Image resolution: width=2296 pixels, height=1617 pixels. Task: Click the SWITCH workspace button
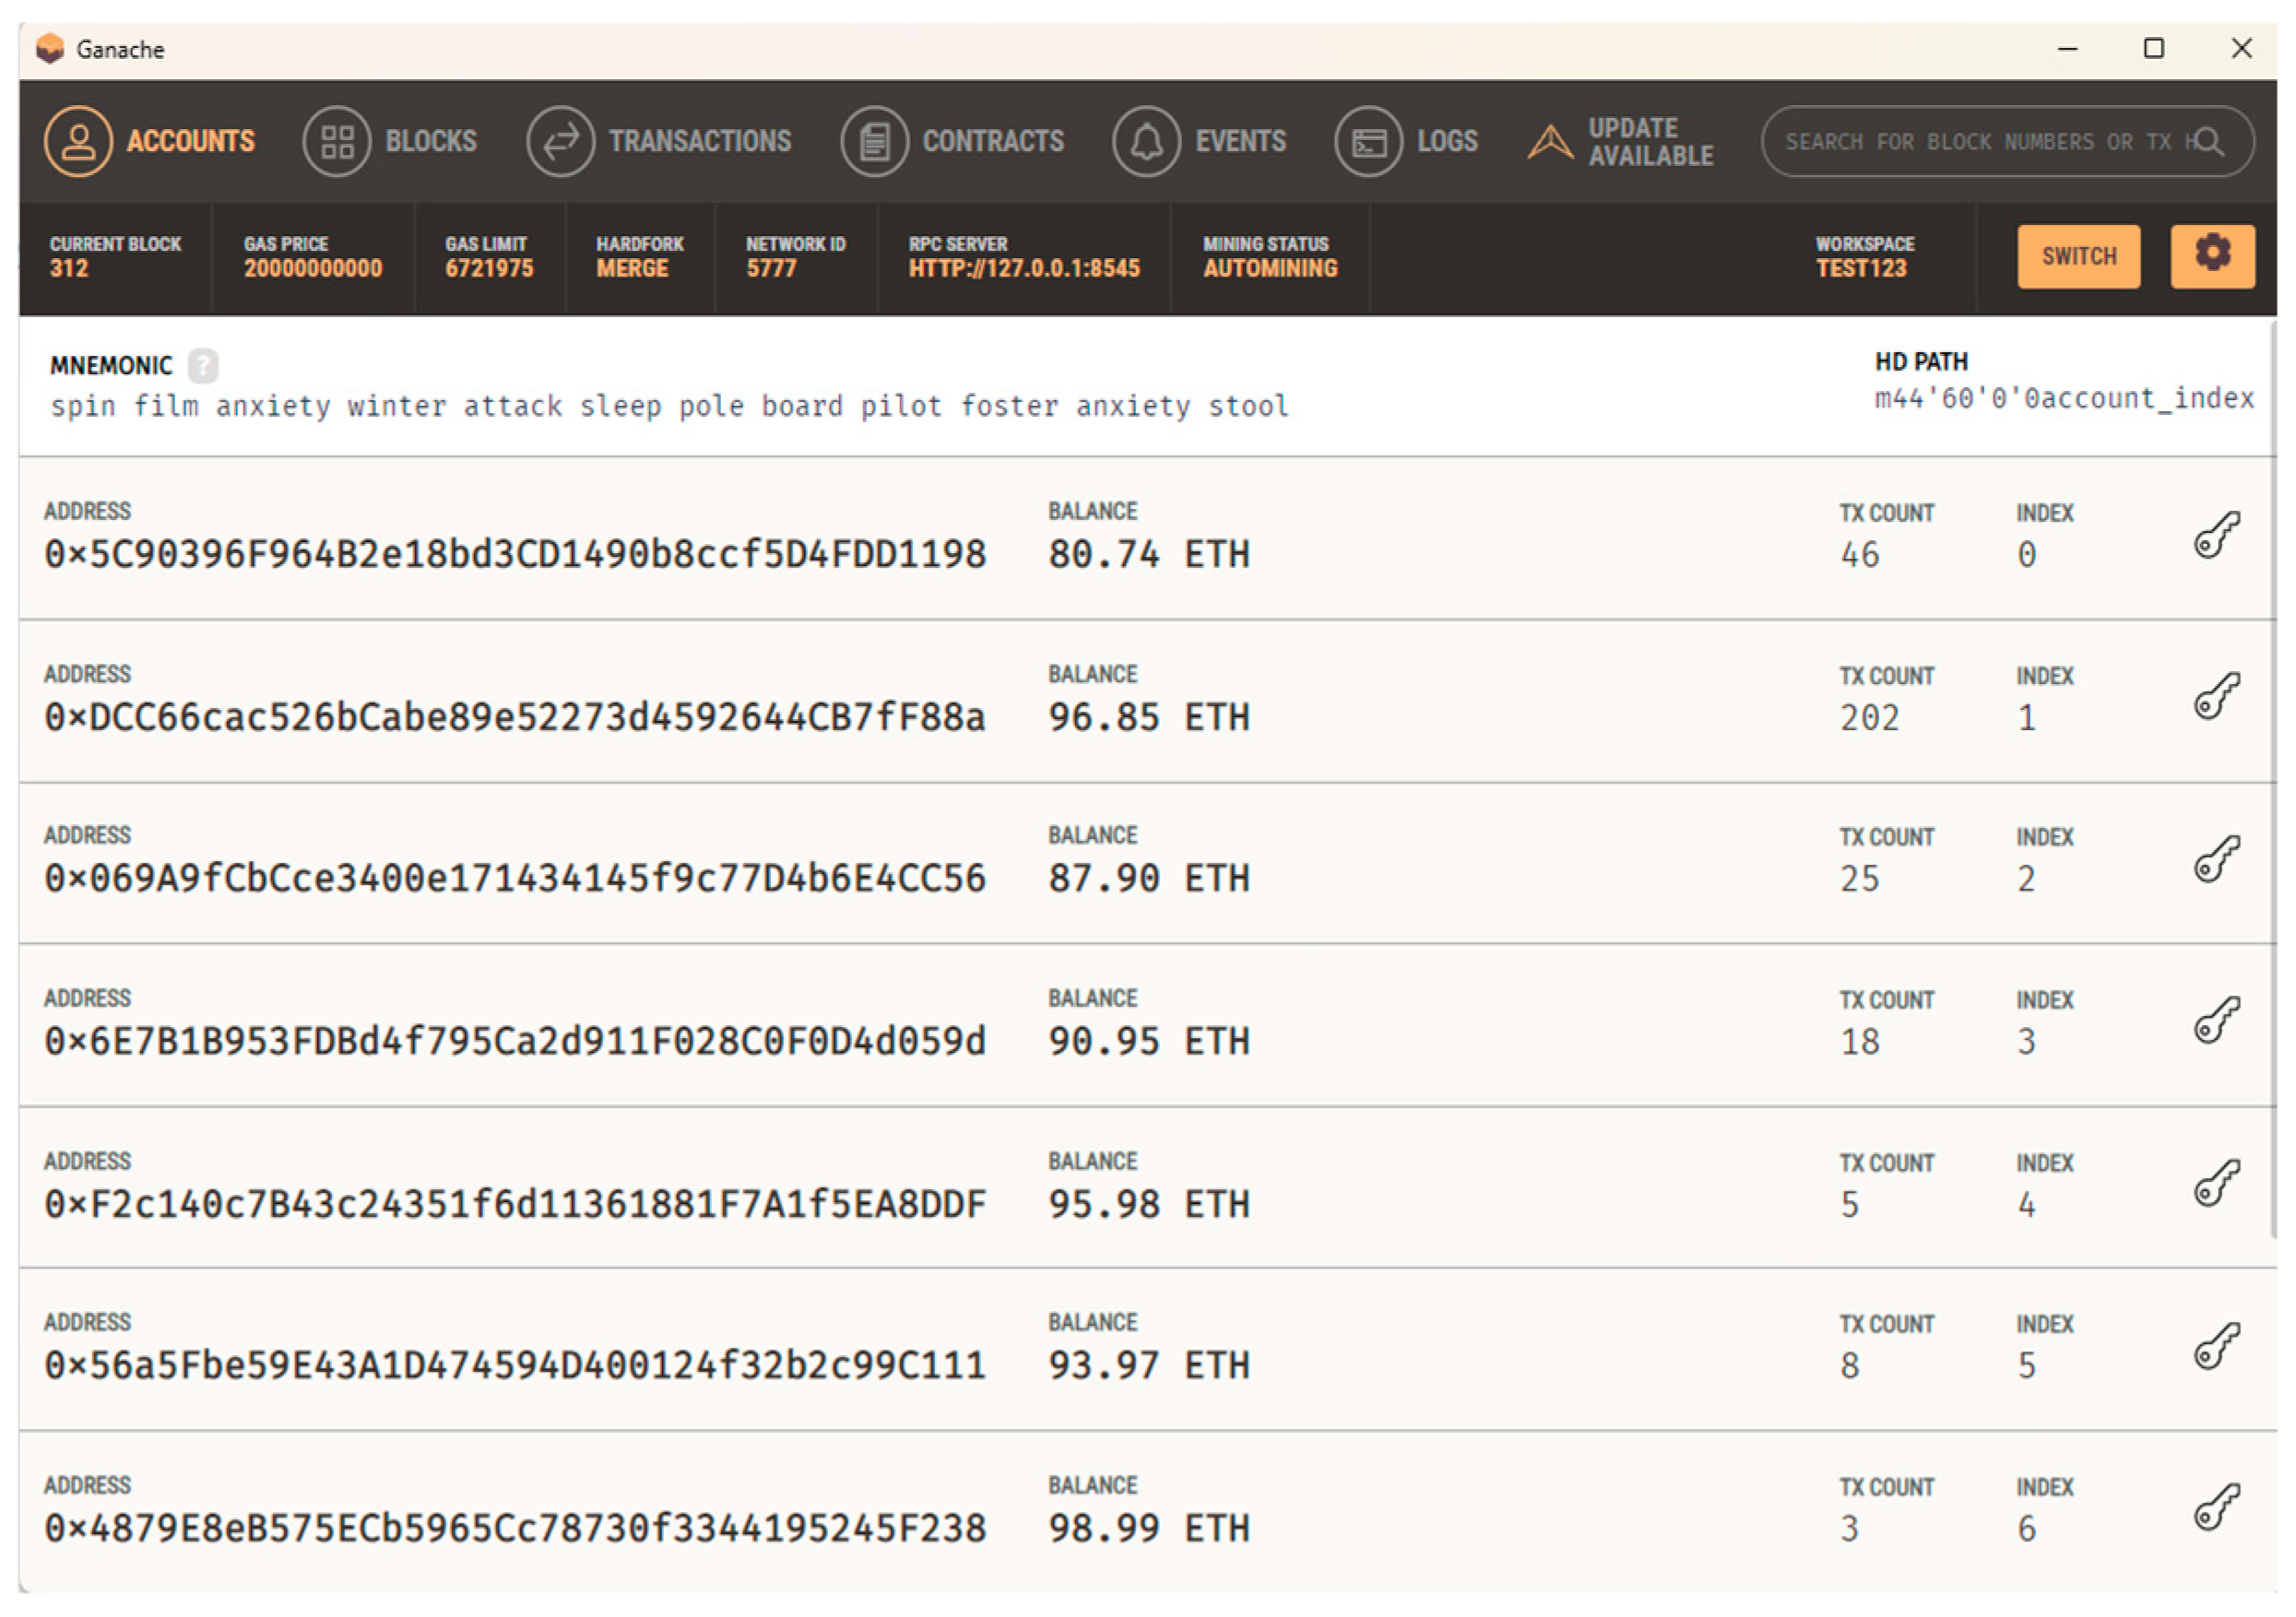coord(2078,256)
